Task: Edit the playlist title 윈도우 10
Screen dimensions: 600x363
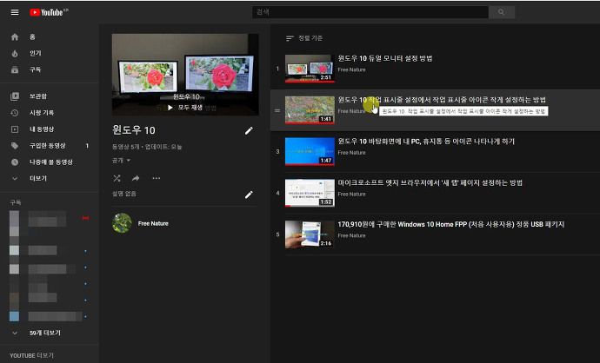Action: click(249, 130)
